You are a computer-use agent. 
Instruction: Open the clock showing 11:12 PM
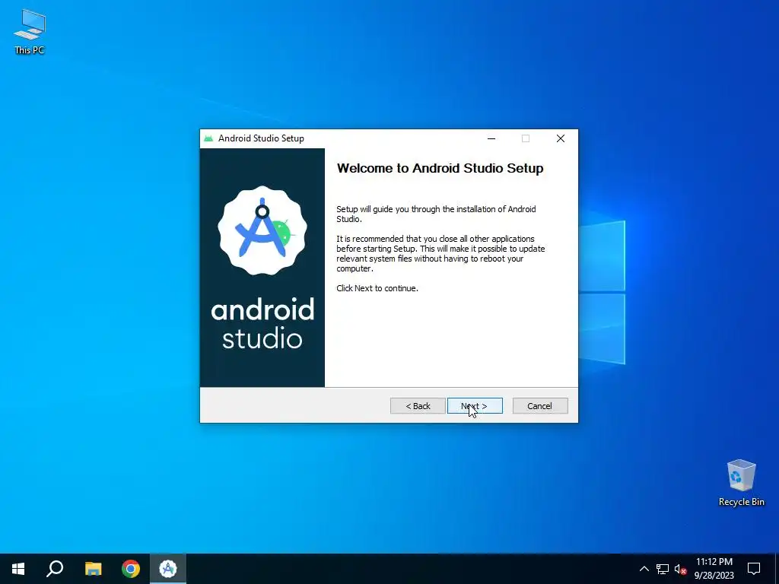tap(714, 569)
